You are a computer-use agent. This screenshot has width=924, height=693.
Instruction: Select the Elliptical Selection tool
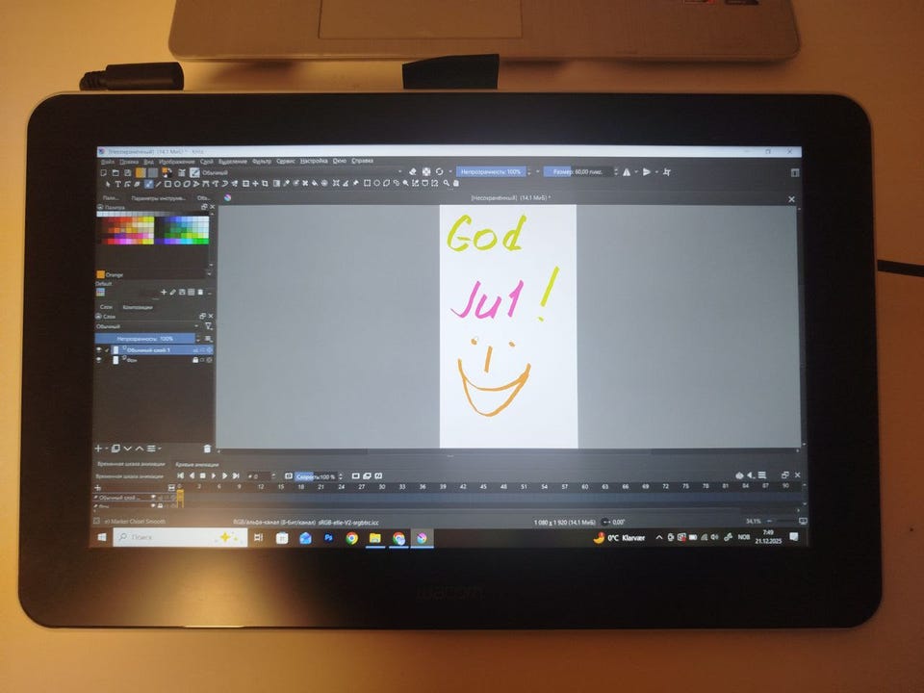376,184
